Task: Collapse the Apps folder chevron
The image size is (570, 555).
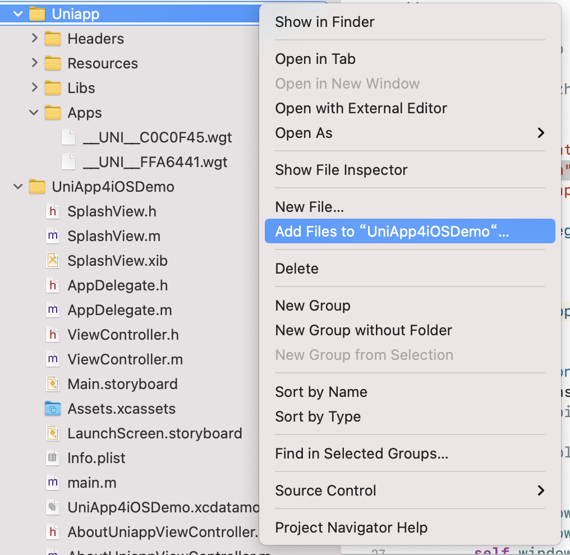Action: [34, 113]
